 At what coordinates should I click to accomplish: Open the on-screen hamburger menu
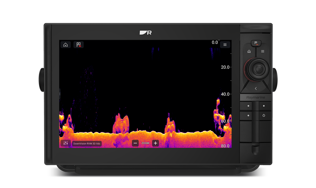(225, 45)
